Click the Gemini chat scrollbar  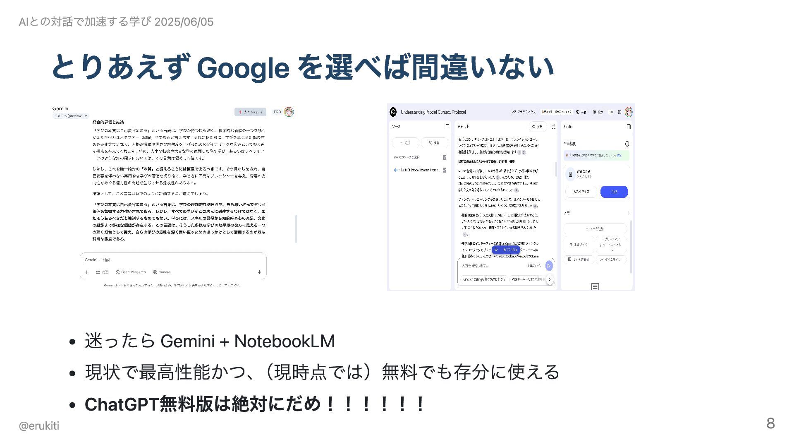(296, 229)
